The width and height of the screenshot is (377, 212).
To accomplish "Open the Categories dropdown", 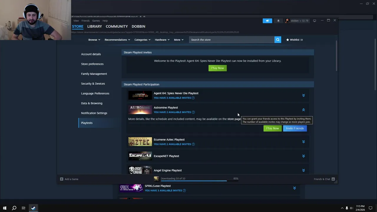I will tap(142, 40).
